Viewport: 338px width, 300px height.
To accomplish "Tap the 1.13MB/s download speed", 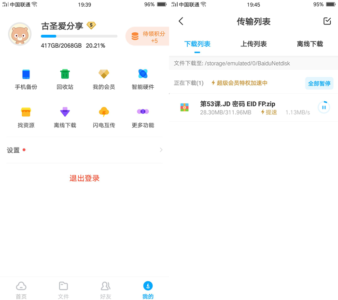I will click(298, 112).
